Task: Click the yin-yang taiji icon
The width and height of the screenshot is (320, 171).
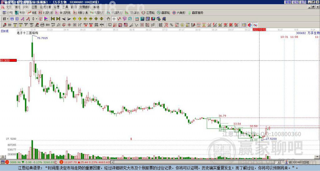Action: [250, 25]
